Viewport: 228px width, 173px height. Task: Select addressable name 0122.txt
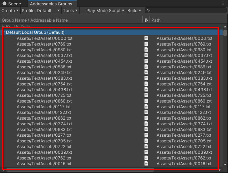[44, 112]
